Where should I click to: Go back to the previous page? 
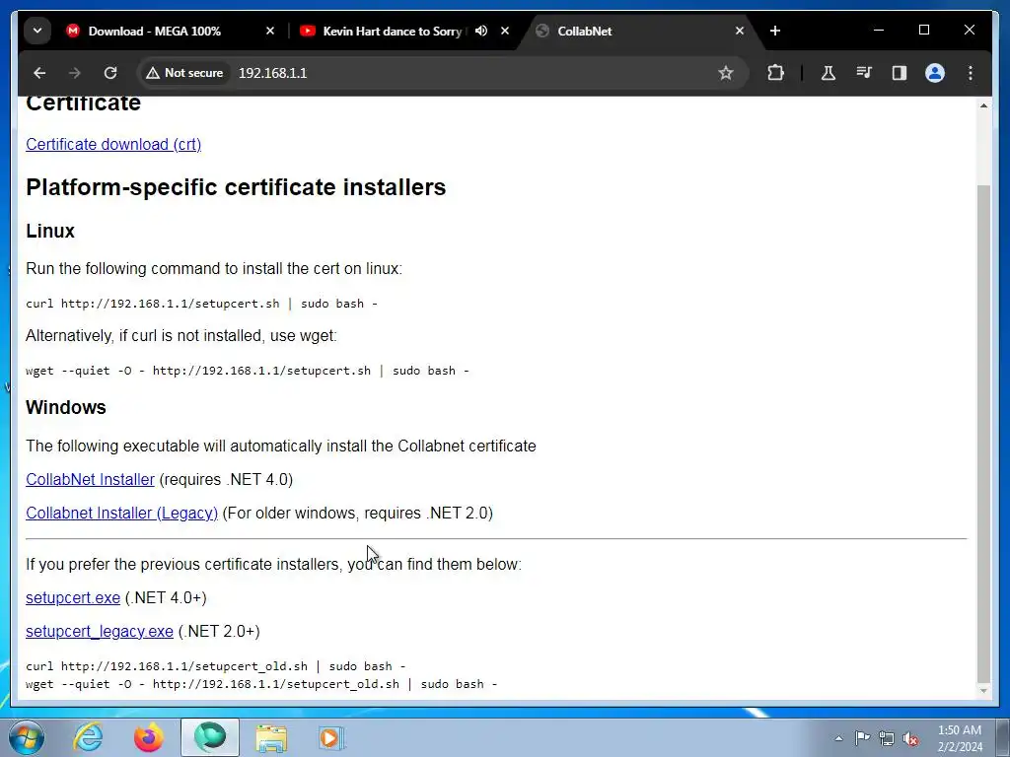tap(39, 73)
